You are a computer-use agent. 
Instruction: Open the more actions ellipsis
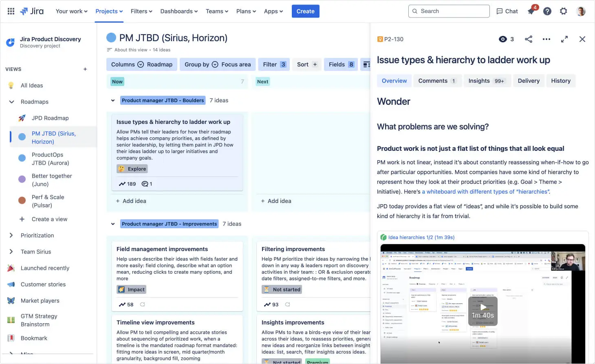click(x=547, y=39)
